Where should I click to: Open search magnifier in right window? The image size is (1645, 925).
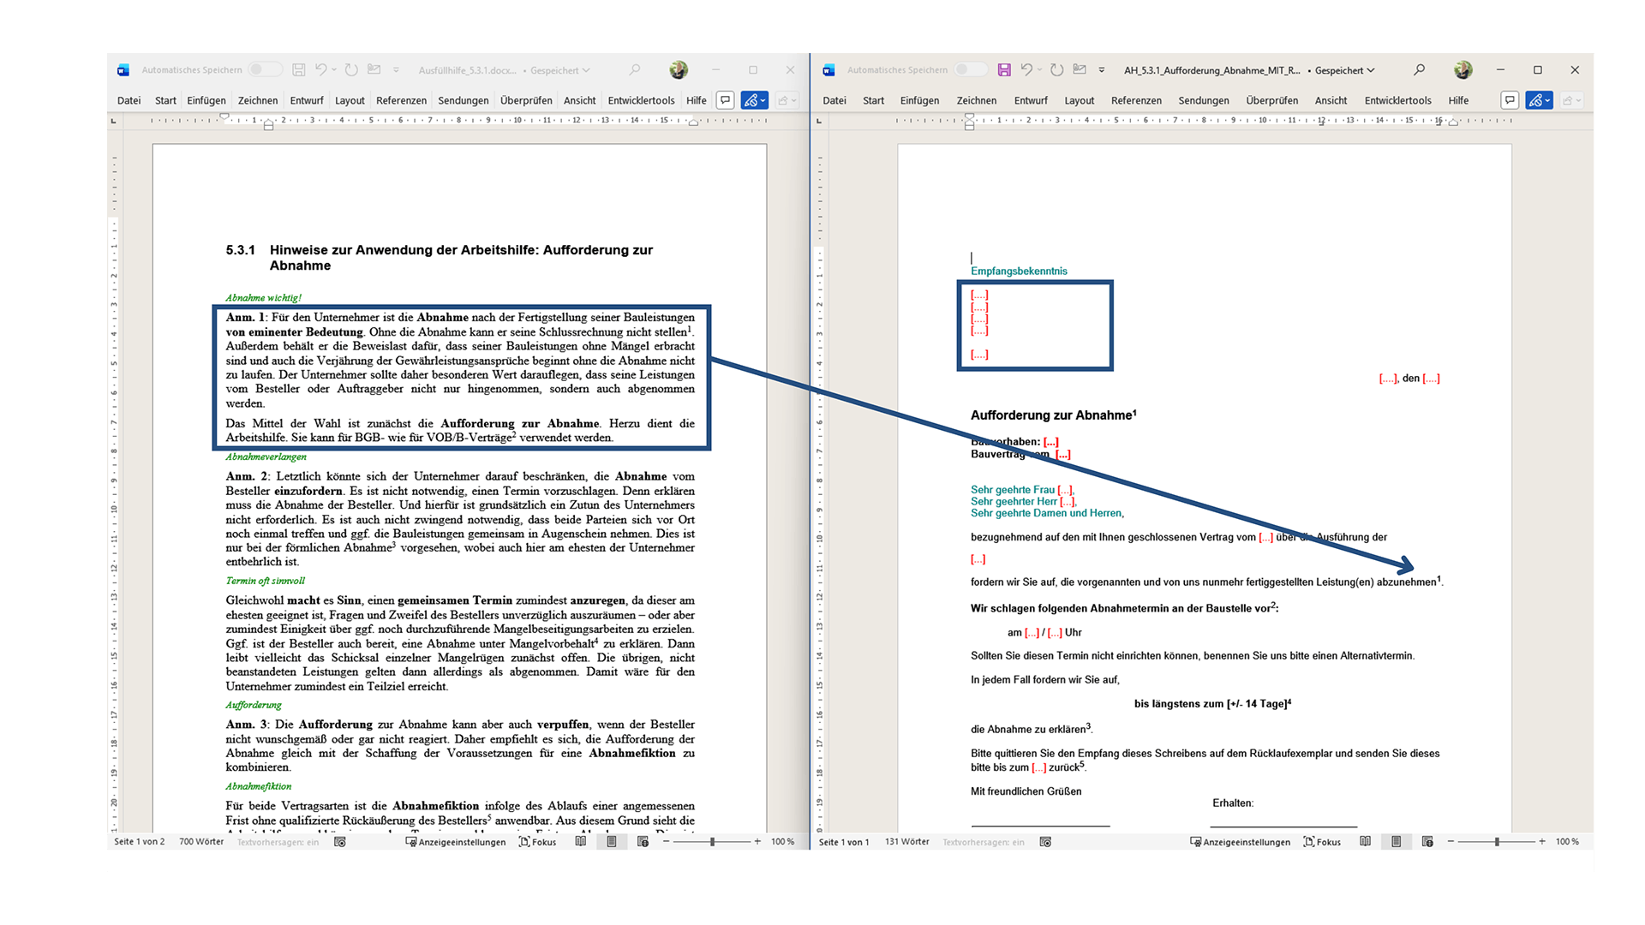coord(1419,70)
